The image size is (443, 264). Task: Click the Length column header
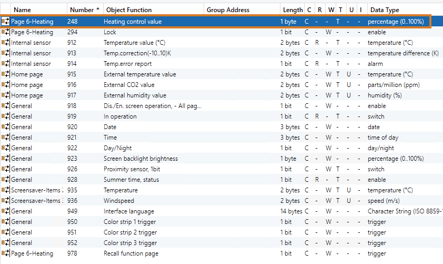coord(292,9)
